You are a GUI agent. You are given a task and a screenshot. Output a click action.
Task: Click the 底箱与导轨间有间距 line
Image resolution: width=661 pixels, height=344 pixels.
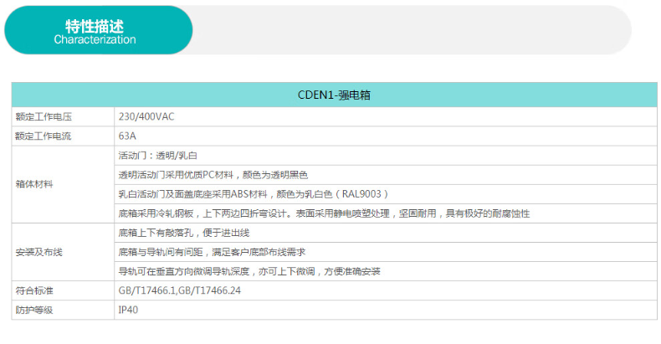[x=211, y=252]
